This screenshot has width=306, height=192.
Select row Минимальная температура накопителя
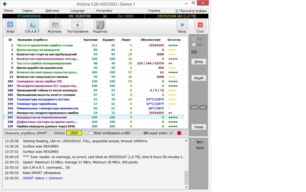(93, 108)
